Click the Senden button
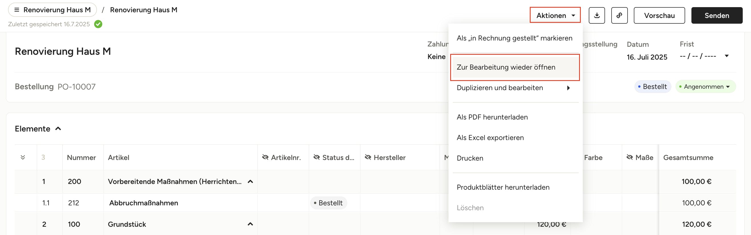 point(716,15)
